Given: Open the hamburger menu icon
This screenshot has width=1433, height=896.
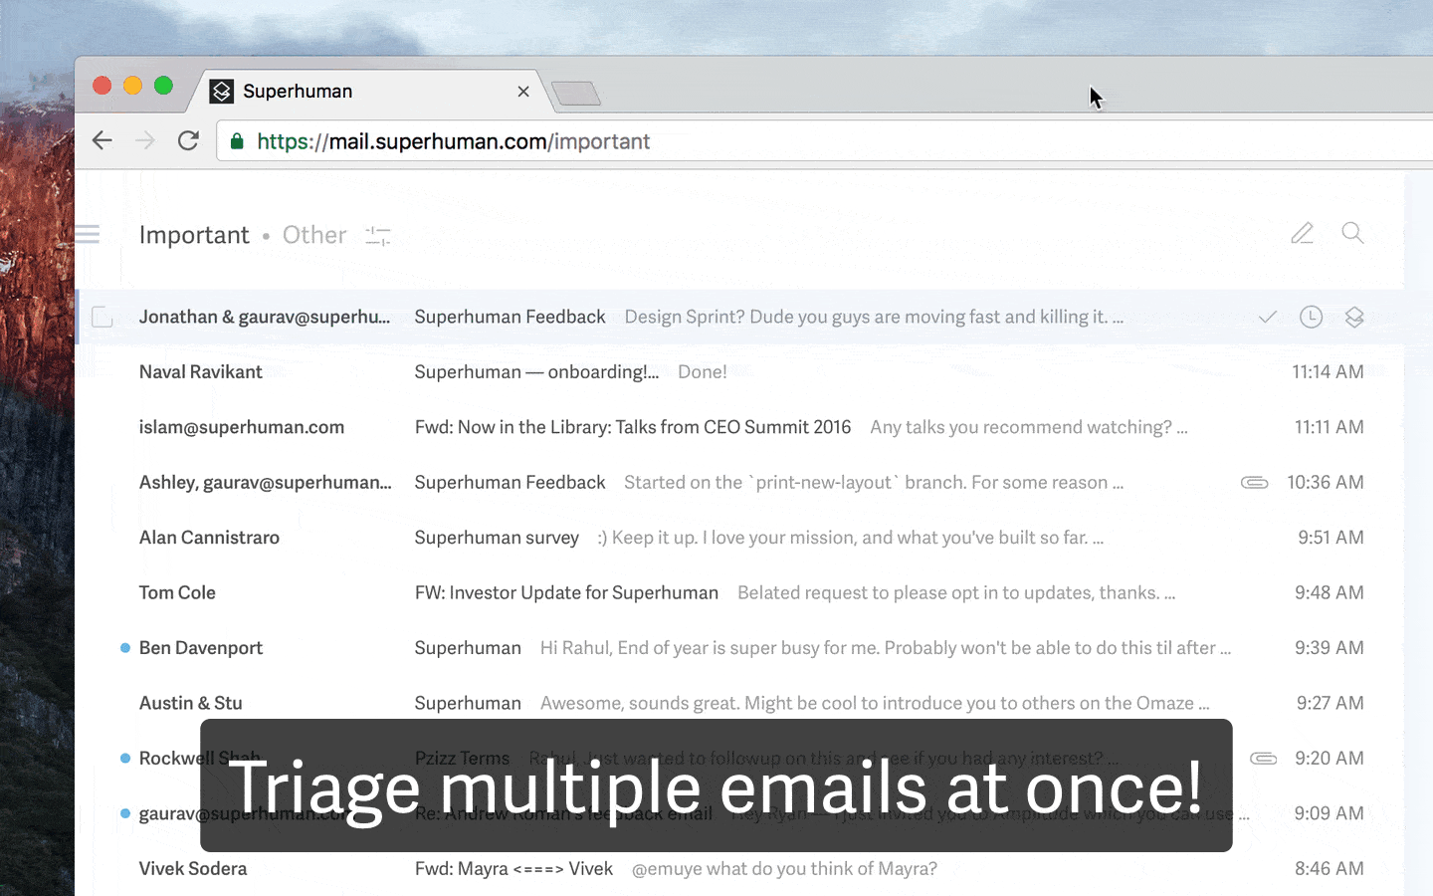Looking at the screenshot, I should pos(88,235).
